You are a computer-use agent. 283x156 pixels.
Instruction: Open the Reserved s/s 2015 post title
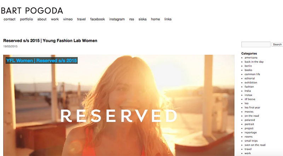pos(50,41)
